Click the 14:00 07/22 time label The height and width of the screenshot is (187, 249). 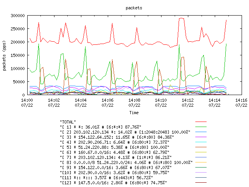pos(27,103)
